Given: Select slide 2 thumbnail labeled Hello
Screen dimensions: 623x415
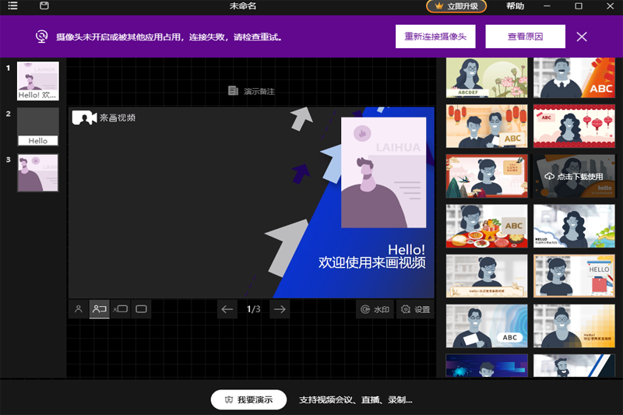Looking at the screenshot, I should click(x=38, y=126).
